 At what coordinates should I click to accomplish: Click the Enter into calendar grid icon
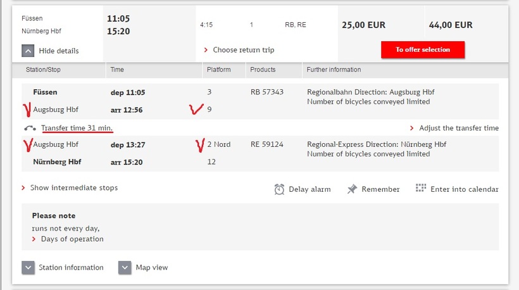pos(421,189)
